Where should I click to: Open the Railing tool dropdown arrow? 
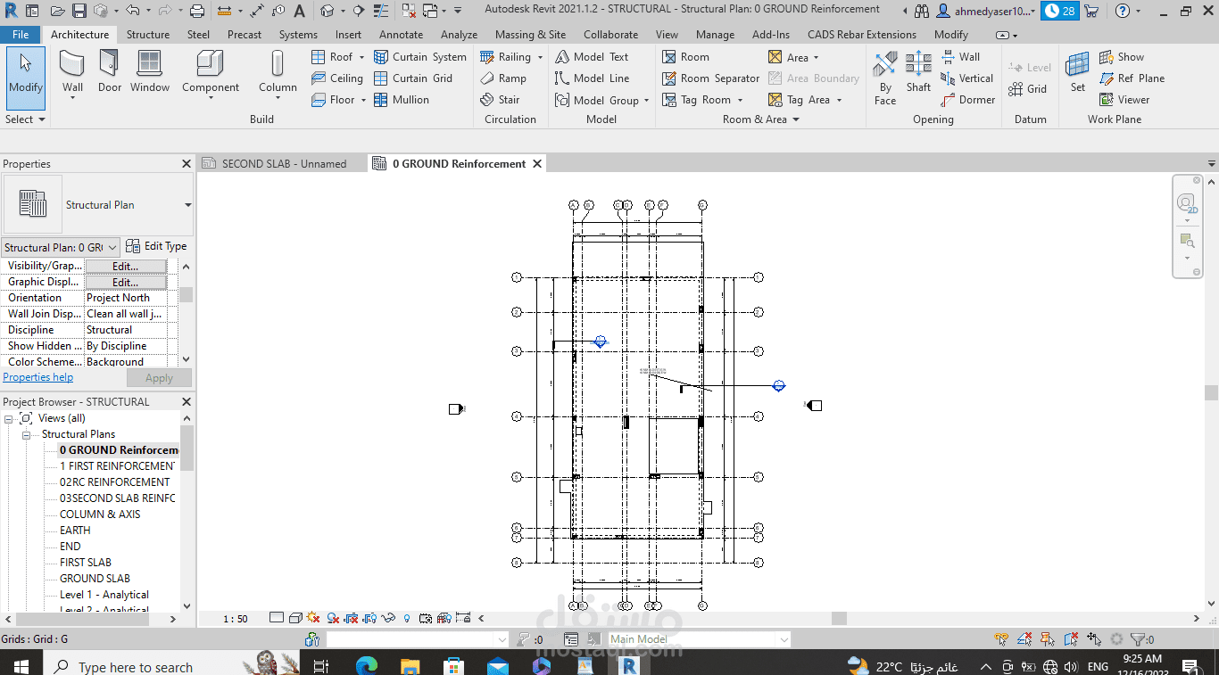[540, 57]
